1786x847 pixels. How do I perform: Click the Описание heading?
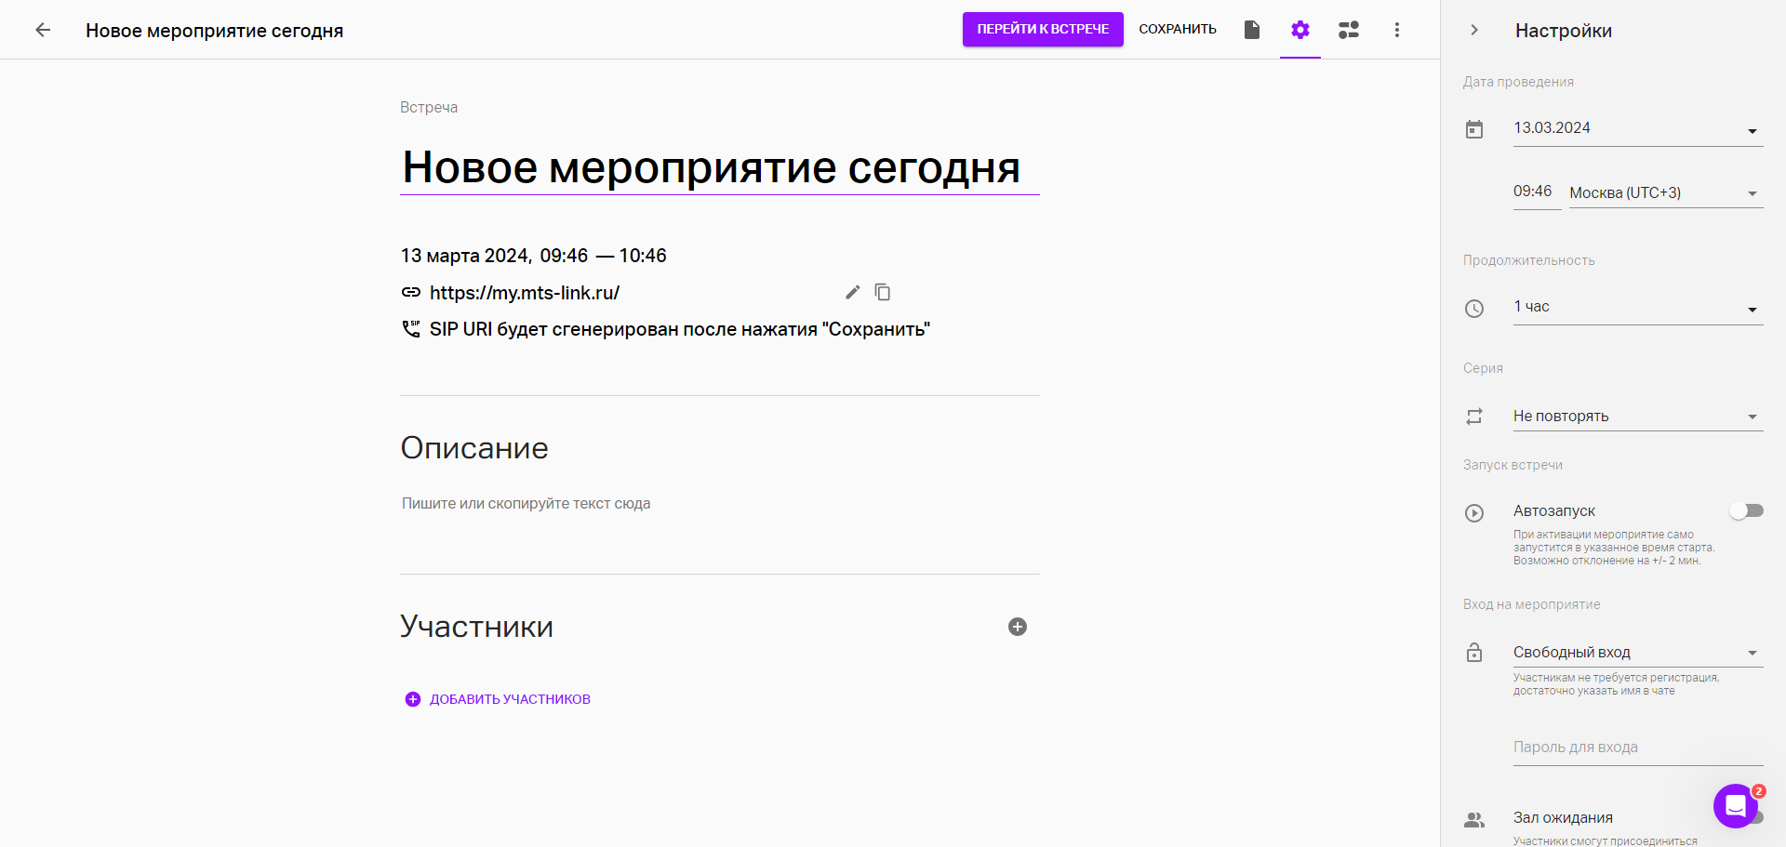474,448
